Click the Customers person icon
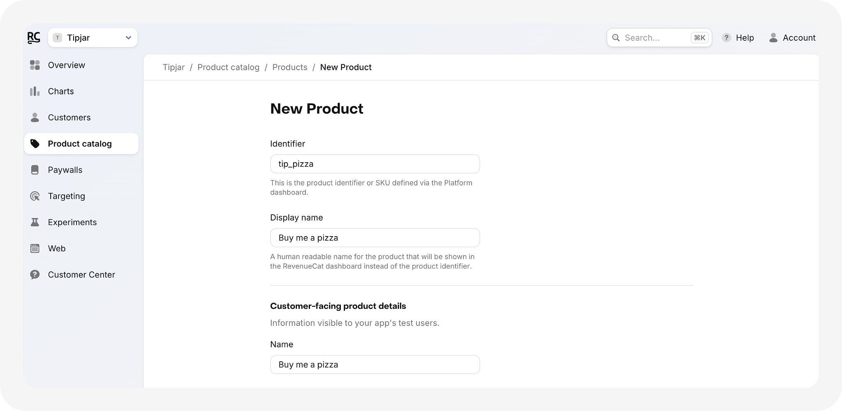 point(35,117)
